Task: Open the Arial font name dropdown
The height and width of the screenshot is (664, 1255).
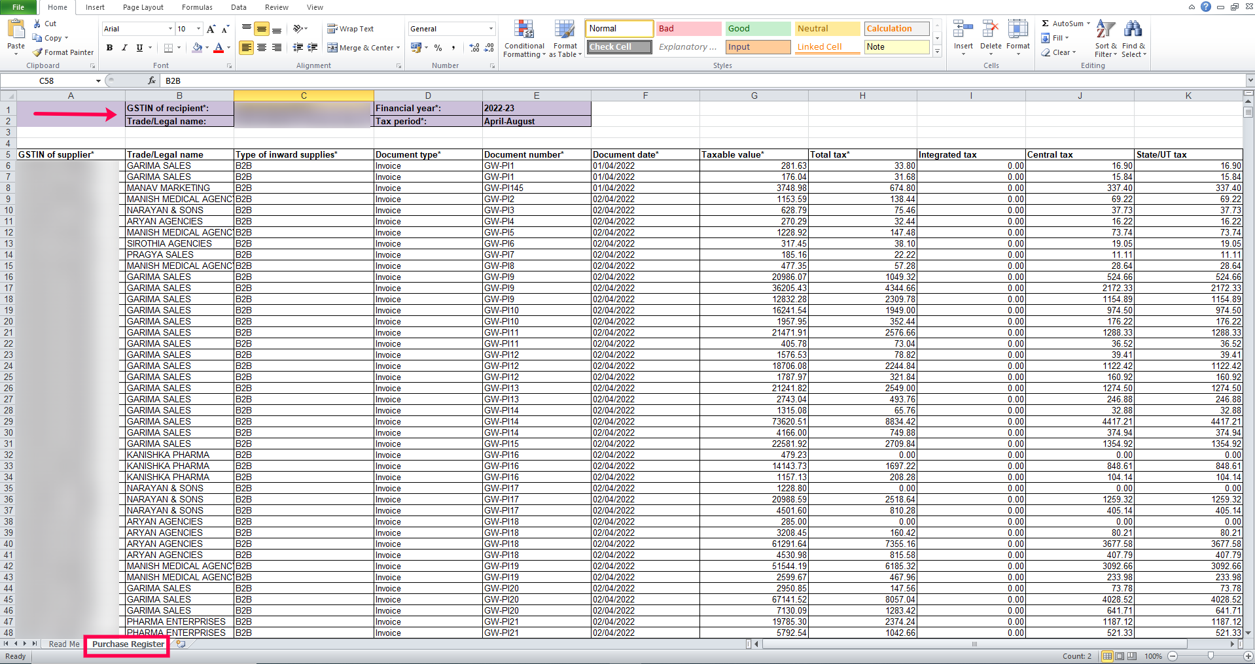Action: pos(170,29)
